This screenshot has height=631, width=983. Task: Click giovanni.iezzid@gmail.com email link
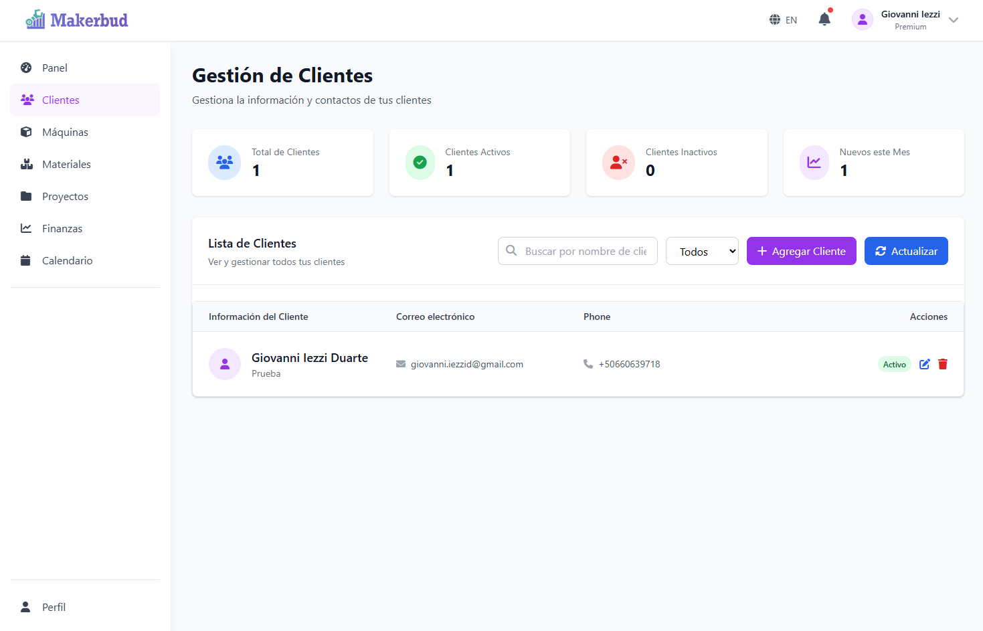point(466,364)
